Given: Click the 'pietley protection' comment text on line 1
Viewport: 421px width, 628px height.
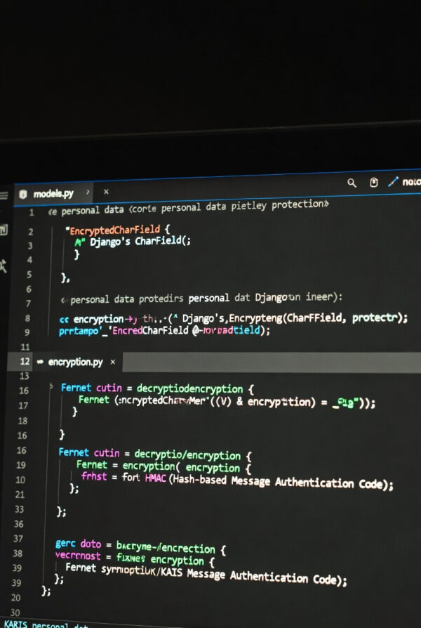Looking at the screenshot, I should [280, 205].
